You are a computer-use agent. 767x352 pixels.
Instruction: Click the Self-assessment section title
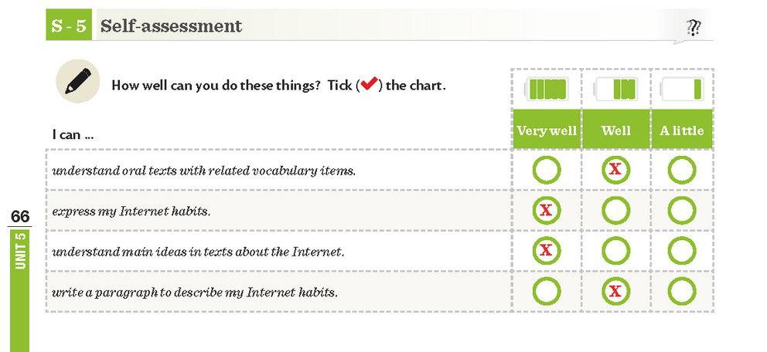pos(171,26)
